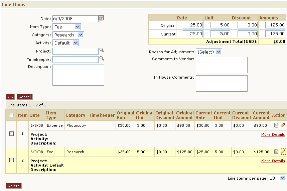Click into the Timekeeper text field
287x191 pixels.
(76, 60)
